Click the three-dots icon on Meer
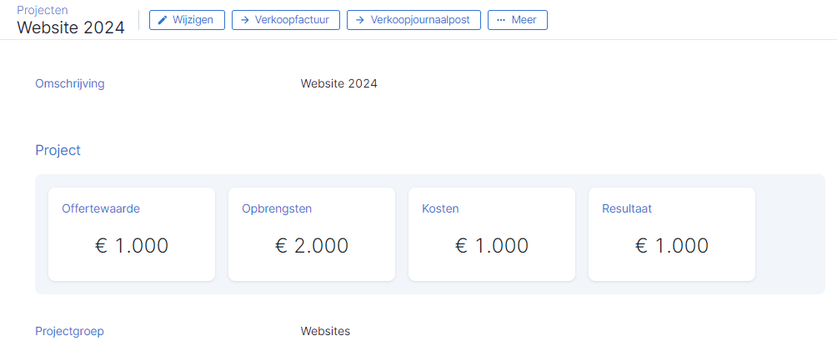The image size is (837, 356). [501, 20]
